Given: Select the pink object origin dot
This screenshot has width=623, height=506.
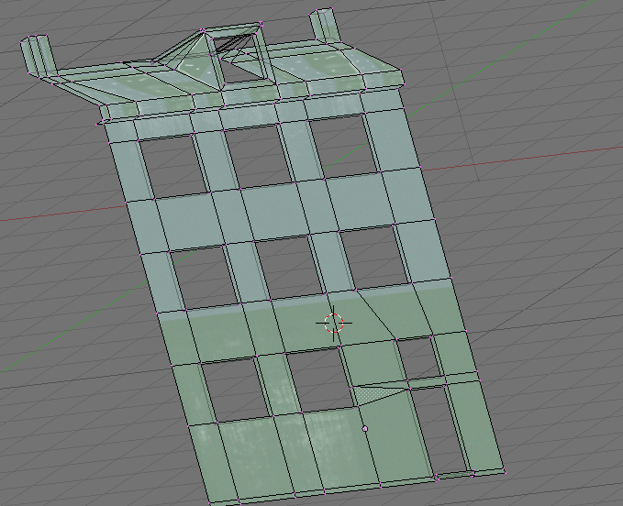Looking at the screenshot, I should point(365,429).
